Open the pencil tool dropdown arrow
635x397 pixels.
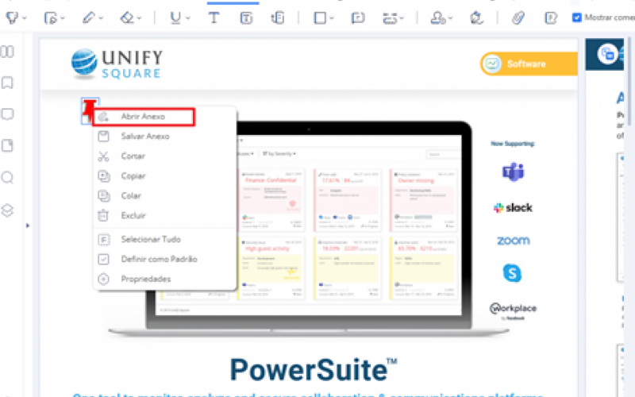click(101, 17)
